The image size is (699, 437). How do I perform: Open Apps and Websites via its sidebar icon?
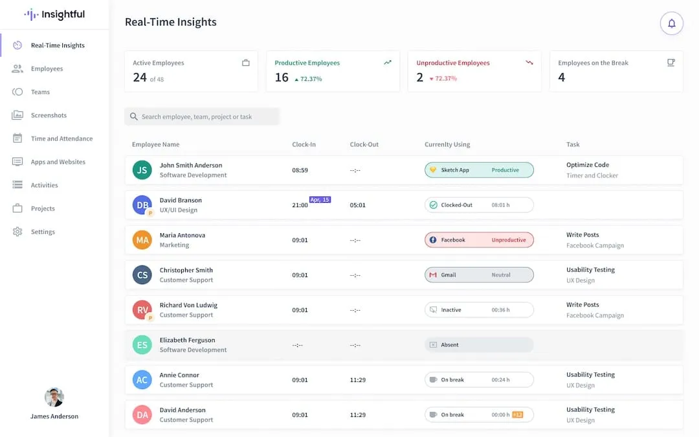click(17, 161)
